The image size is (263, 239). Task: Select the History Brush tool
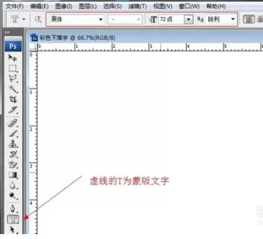pos(13,154)
